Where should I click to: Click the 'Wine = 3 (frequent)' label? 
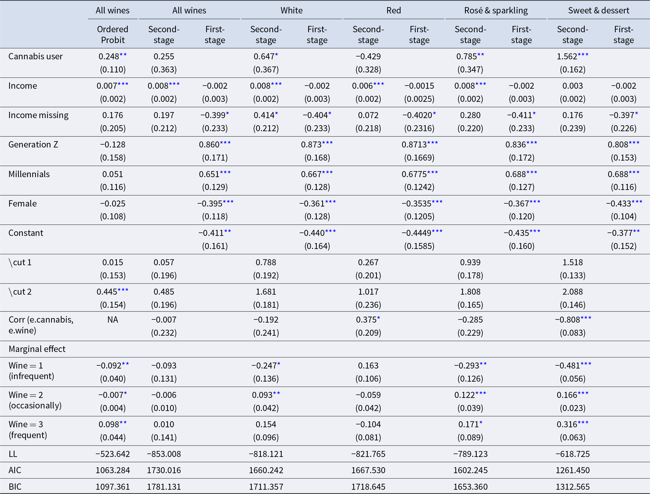(x=28, y=430)
